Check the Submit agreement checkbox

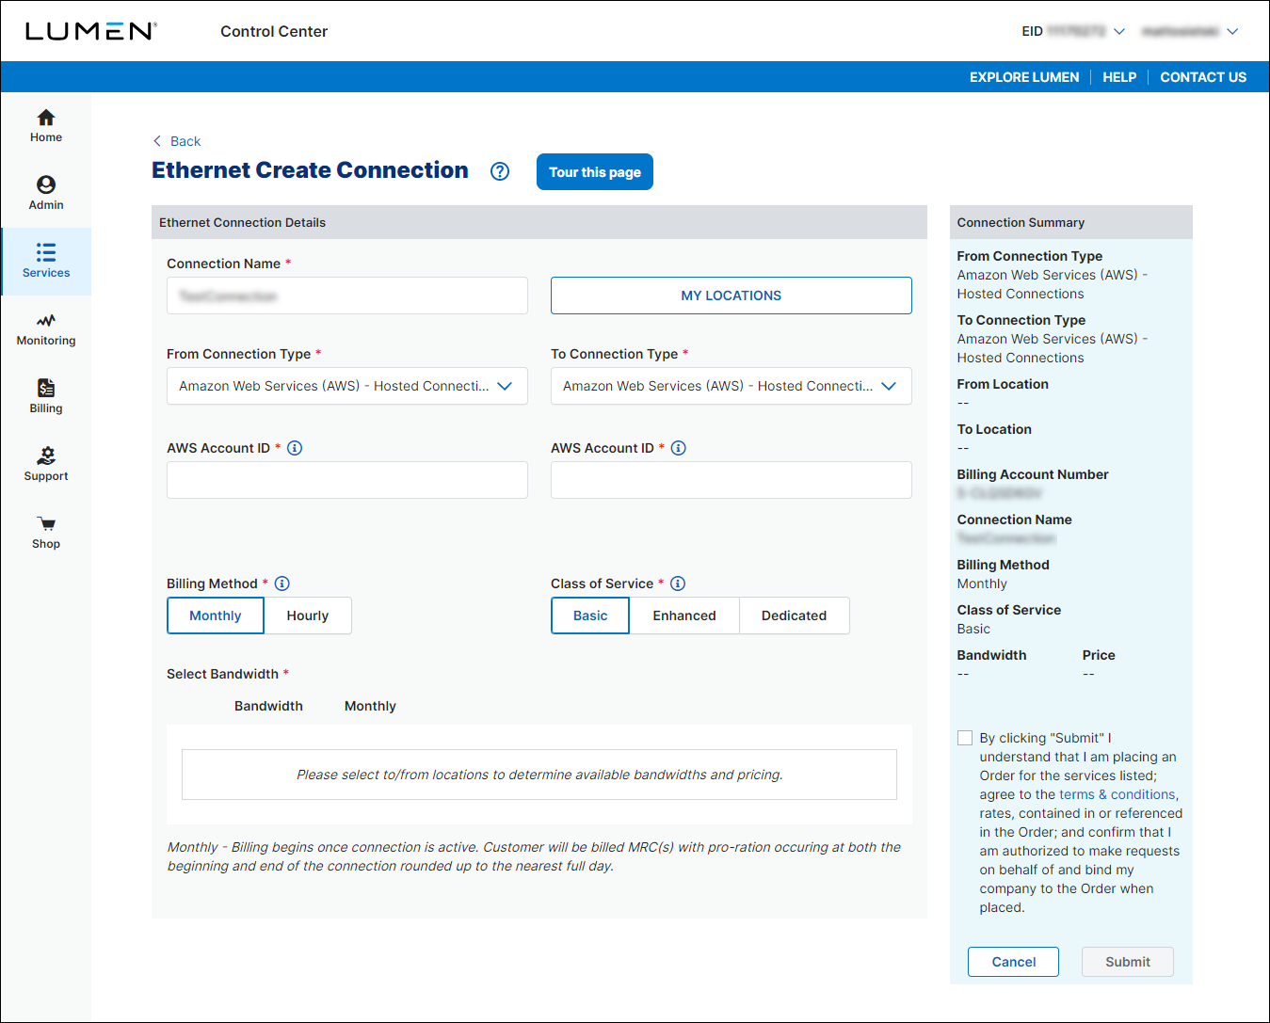click(x=965, y=738)
